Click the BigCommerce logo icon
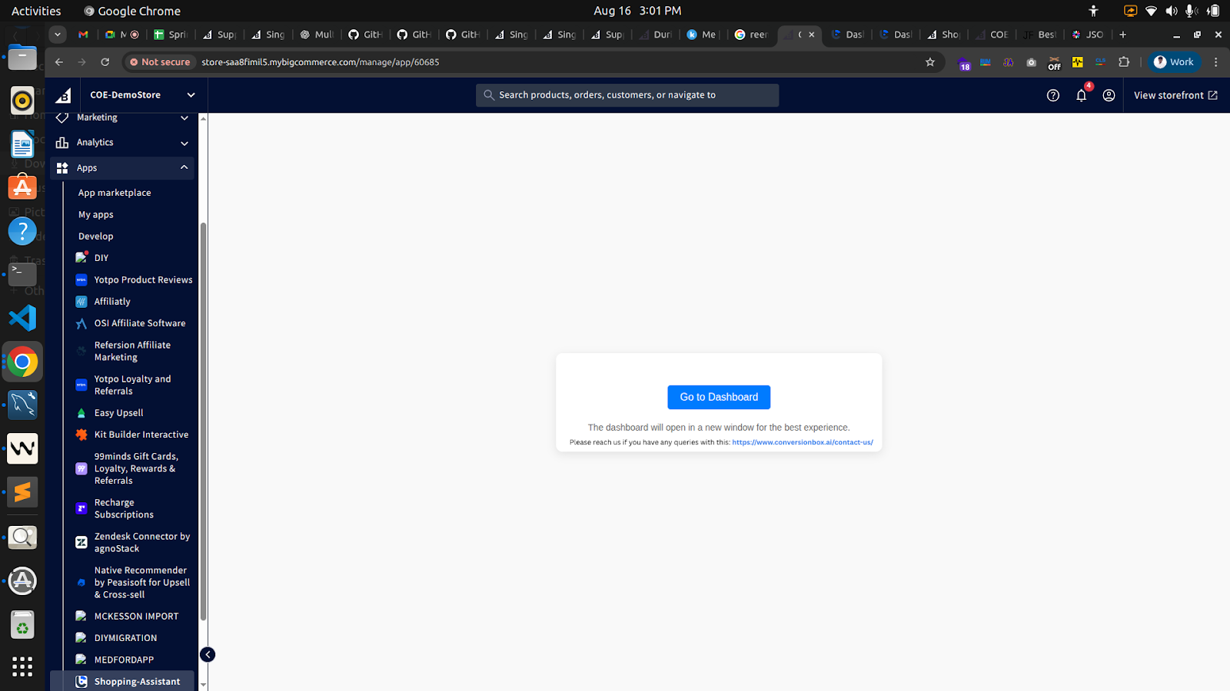The image size is (1230, 691). click(64, 95)
